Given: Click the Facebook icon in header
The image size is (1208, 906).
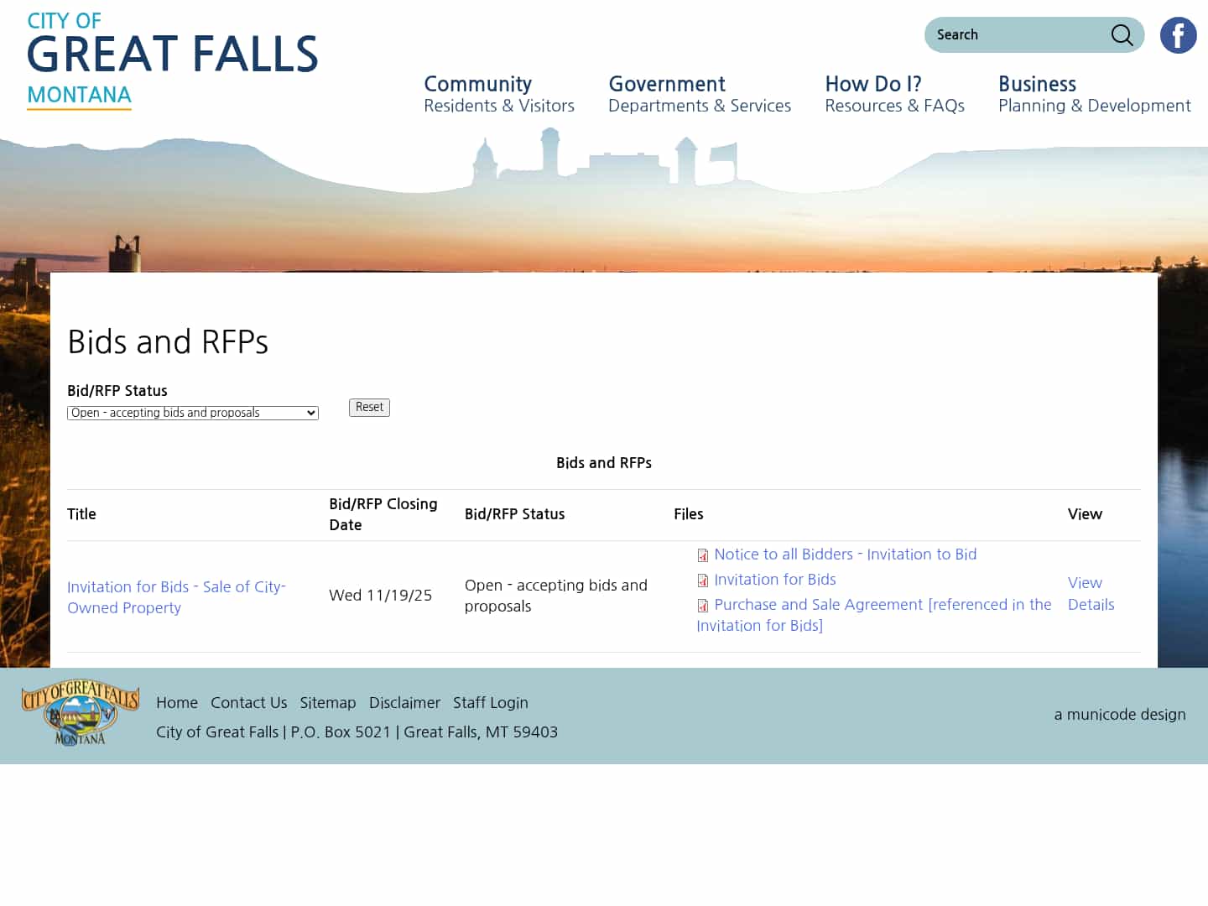Looking at the screenshot, I should coord(1178,35).
